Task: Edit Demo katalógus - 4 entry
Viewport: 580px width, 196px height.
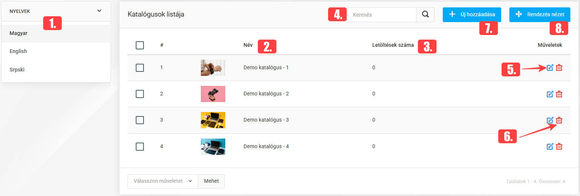Action: [550, 146]
